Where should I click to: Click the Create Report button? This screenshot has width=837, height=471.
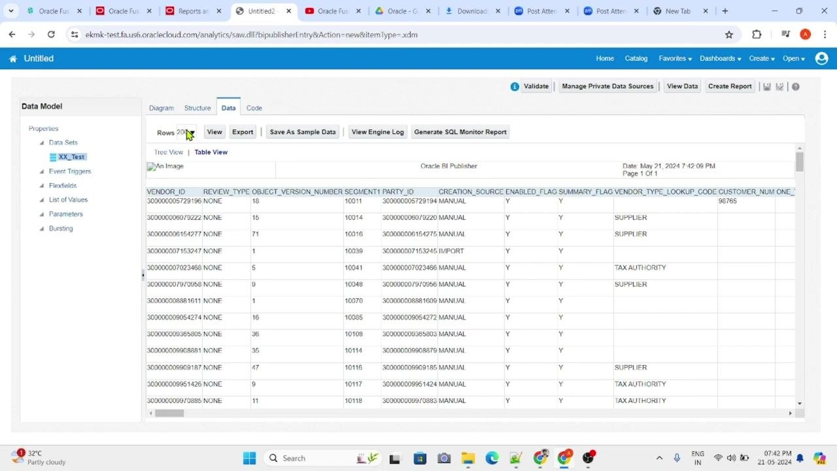pyautogui.click(x=730, y=86)
